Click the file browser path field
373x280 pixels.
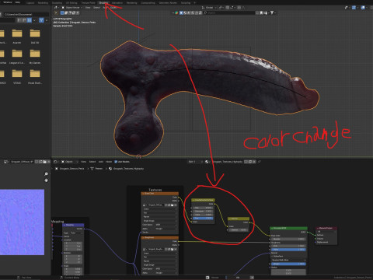(x=26, y=14)
